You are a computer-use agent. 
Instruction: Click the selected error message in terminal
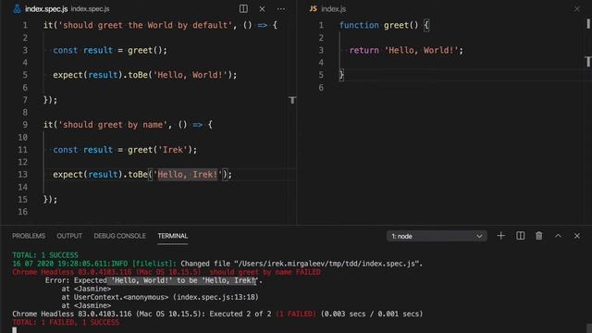click(x=182, y=280)
